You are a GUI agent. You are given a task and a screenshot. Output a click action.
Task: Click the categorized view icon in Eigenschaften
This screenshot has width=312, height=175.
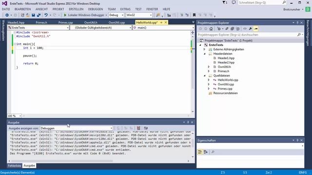tap(200, 152)
